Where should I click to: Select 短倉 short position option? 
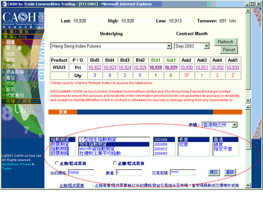[194, 144]
